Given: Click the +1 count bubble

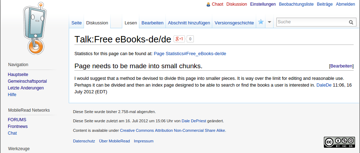Looking at the screenshot, I should point(190,39).
